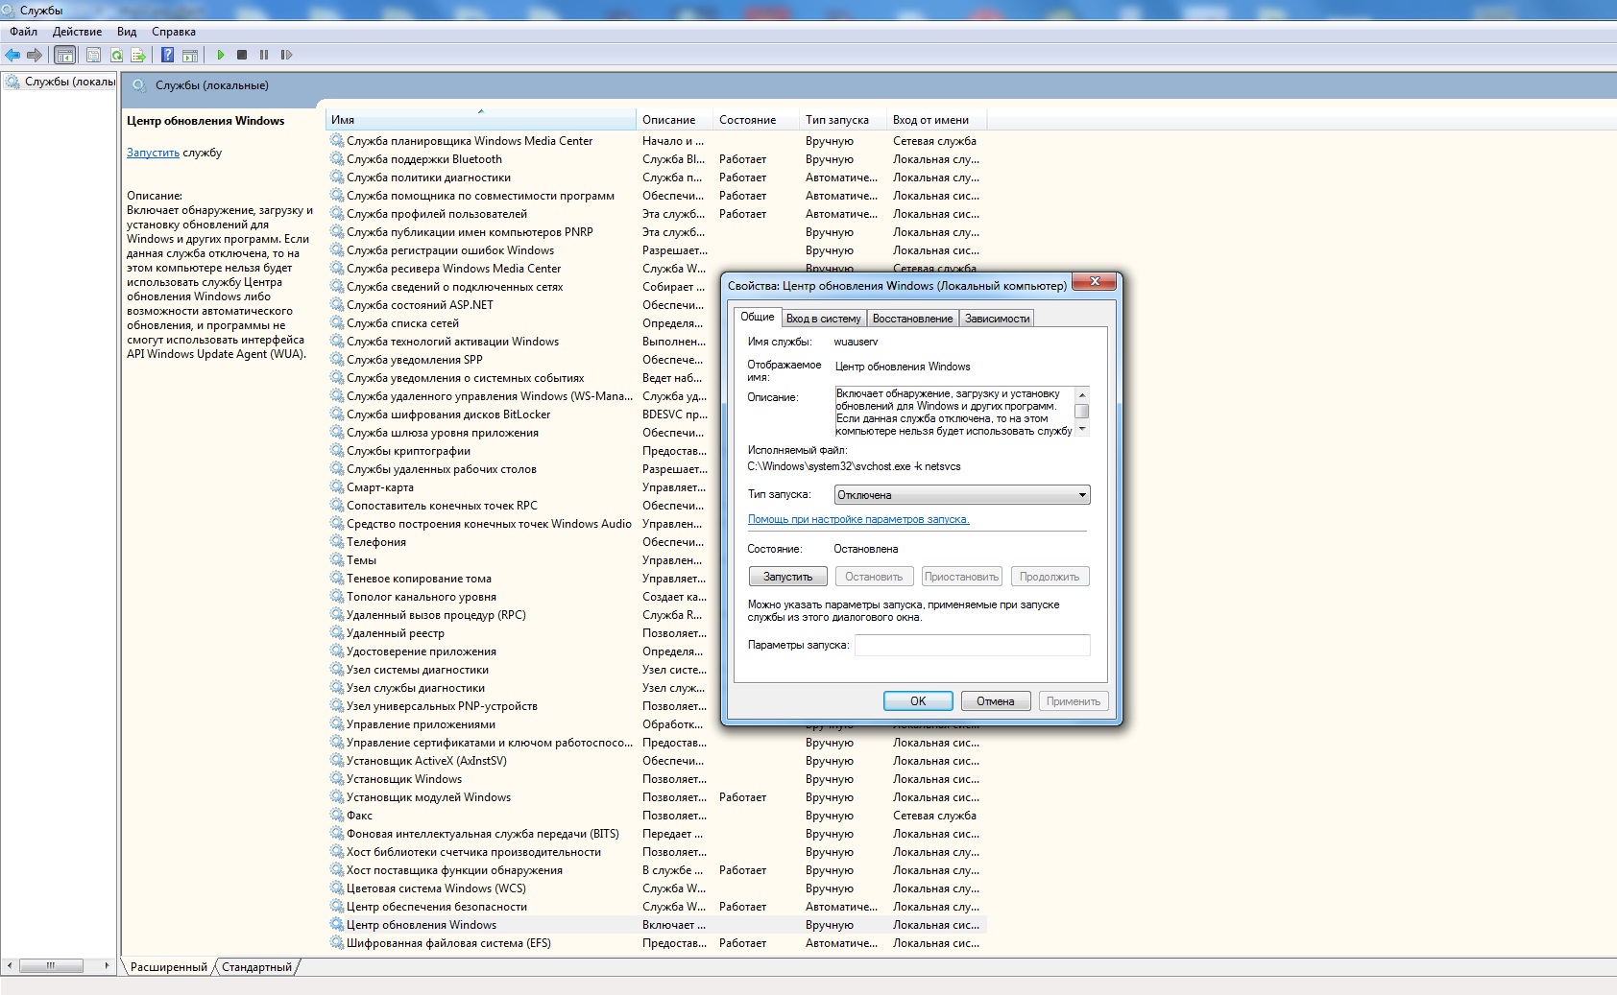The width and height of the screenshot is (1617, 995).
Task: Switch to the Зависимости tab
Action: pyautogui.click(x=997, y=319)
